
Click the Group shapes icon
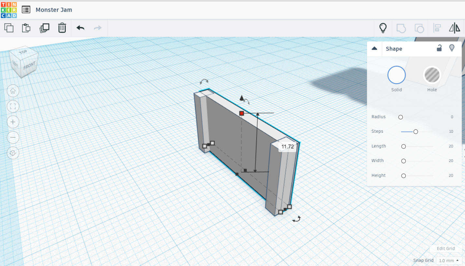click(401, 28)
